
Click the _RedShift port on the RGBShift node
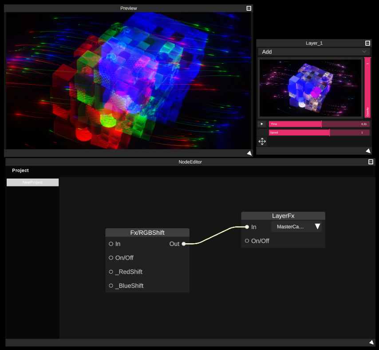coord(111,272)
